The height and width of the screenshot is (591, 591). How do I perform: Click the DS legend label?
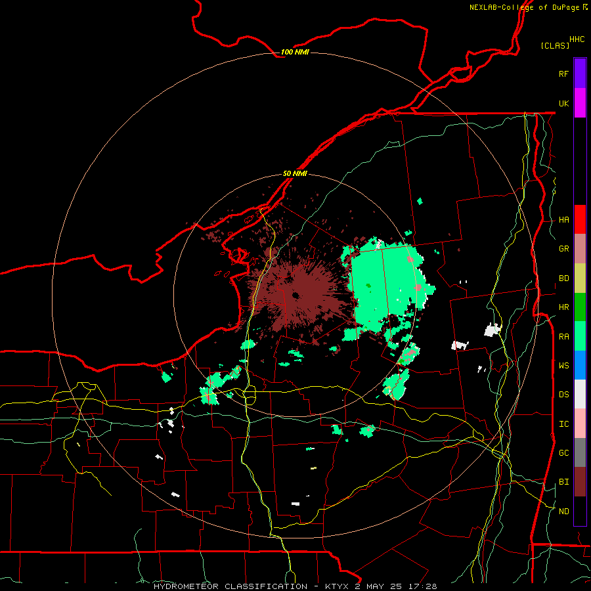click(563, 395)
